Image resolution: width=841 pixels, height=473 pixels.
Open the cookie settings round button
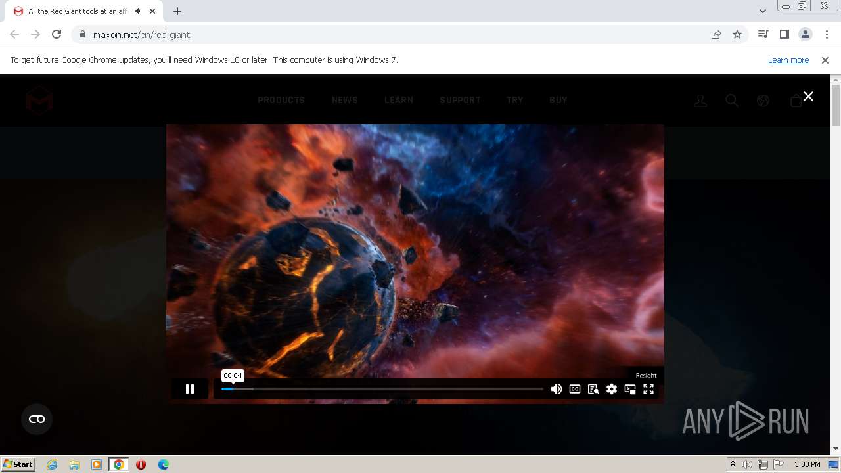[x=37, y=419]
